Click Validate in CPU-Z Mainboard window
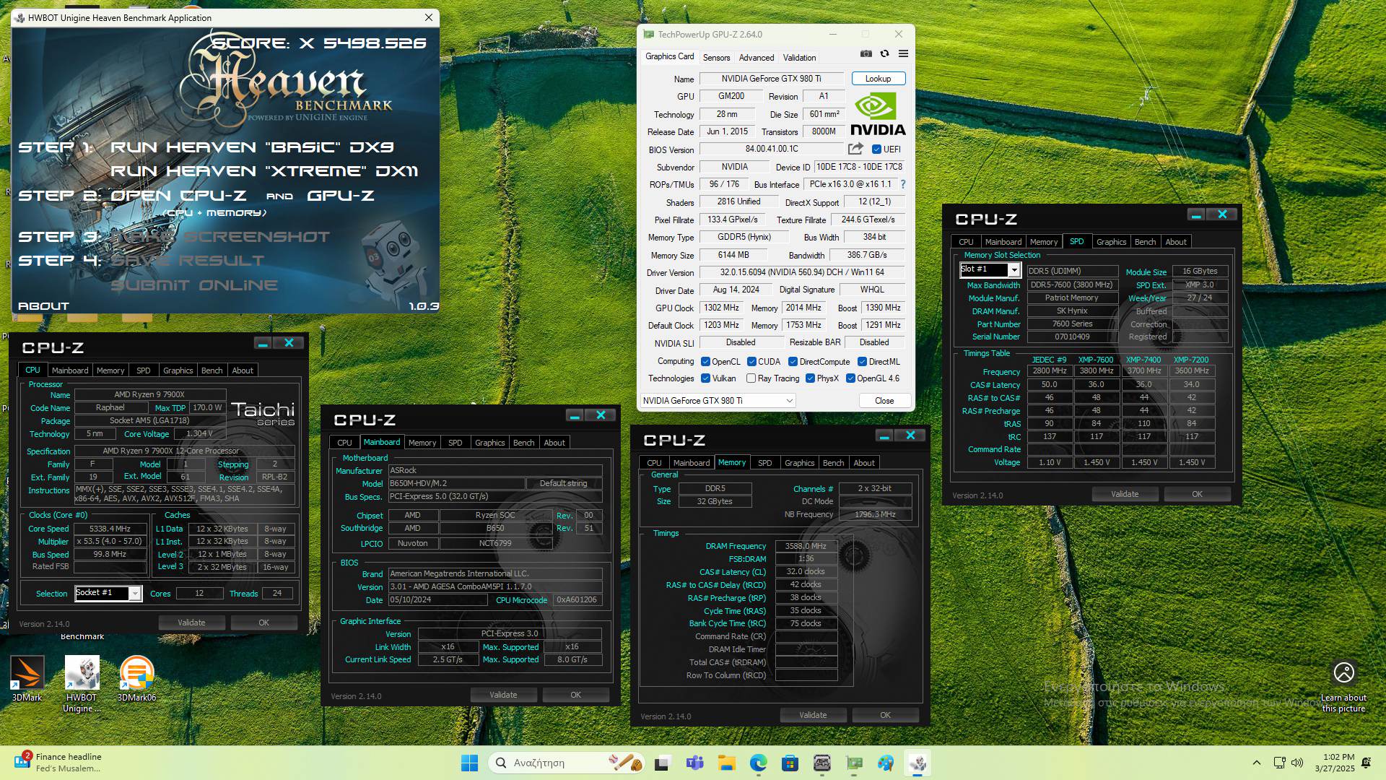The height and width of the screenshot is (780, 1386). pos(503,695)
